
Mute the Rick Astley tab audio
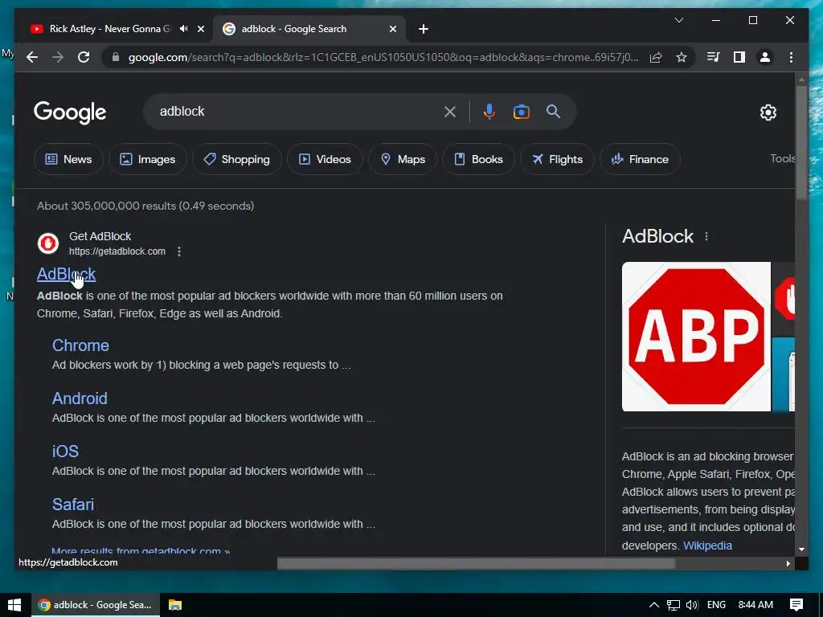pos(184,29)
